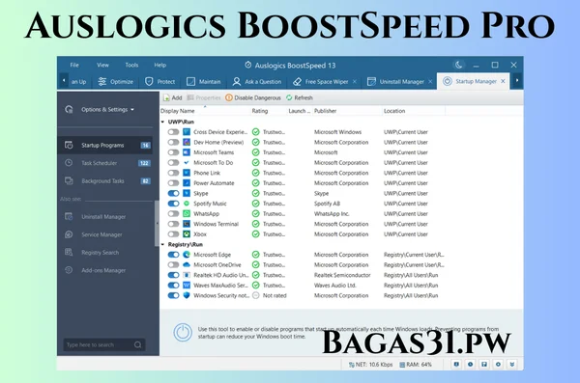
Task: Click the Add button in toolbar
Action: tap(173, 97)
